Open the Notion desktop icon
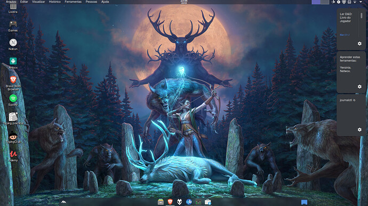Image resolution: width=368 pixels, height=206 pixels. (13, 45)
